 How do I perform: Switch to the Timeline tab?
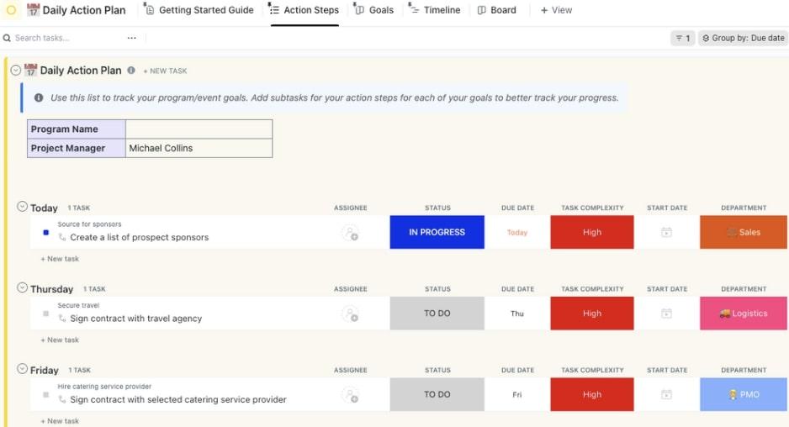click(x=435, y=10)
